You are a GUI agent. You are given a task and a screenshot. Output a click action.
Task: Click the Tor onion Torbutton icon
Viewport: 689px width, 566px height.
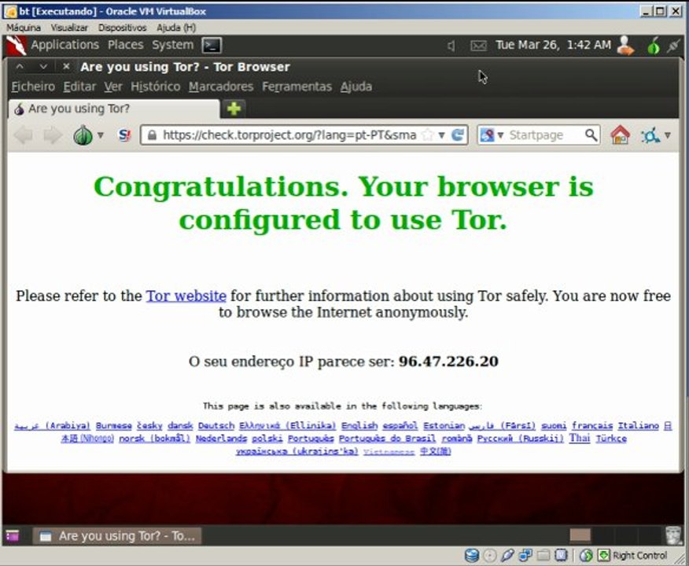tap(83, 135)
